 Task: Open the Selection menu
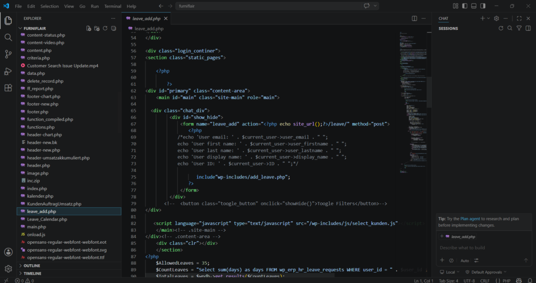click(x=50, y=6)
